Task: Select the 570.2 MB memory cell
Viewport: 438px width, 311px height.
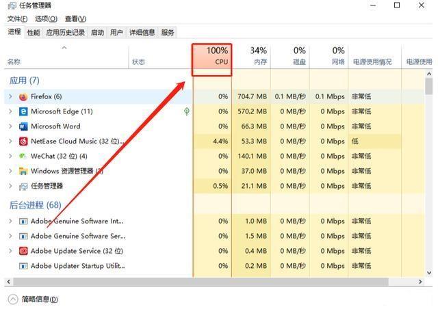Action: pyautogui.click(x=252, y=111)
